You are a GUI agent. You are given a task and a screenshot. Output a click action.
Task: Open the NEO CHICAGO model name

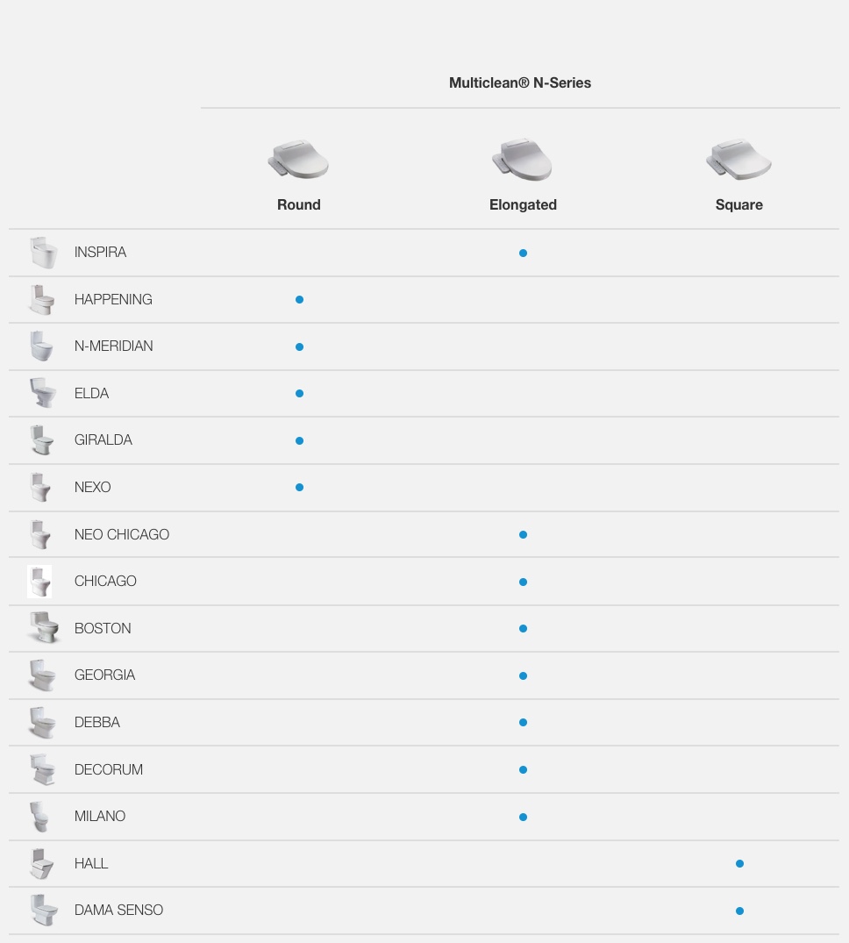121,534
